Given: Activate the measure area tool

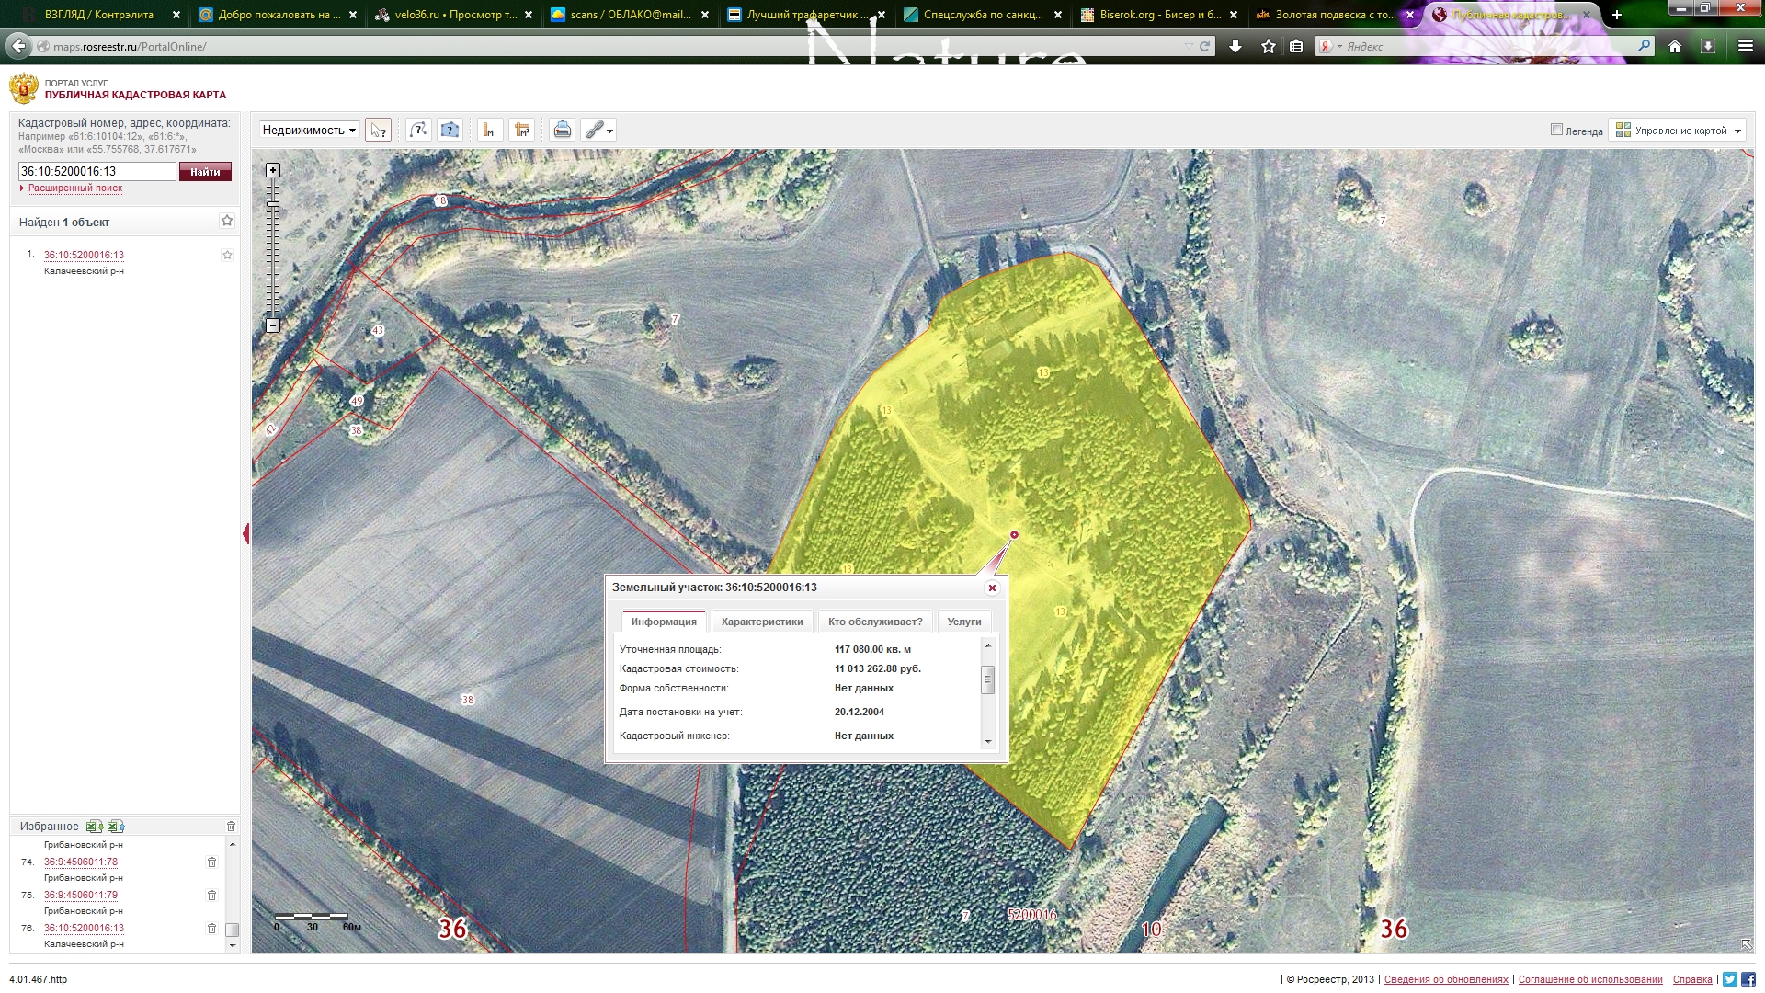Looking at the screenshot, I should 522,130.
